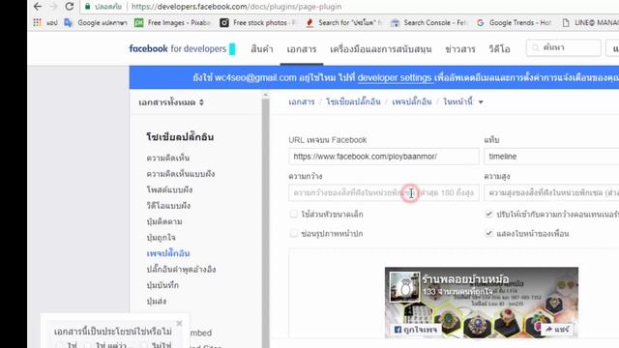Open 'ความคิดเห็น' in the sidebar
Screen dimensions: 619x348
167,158
